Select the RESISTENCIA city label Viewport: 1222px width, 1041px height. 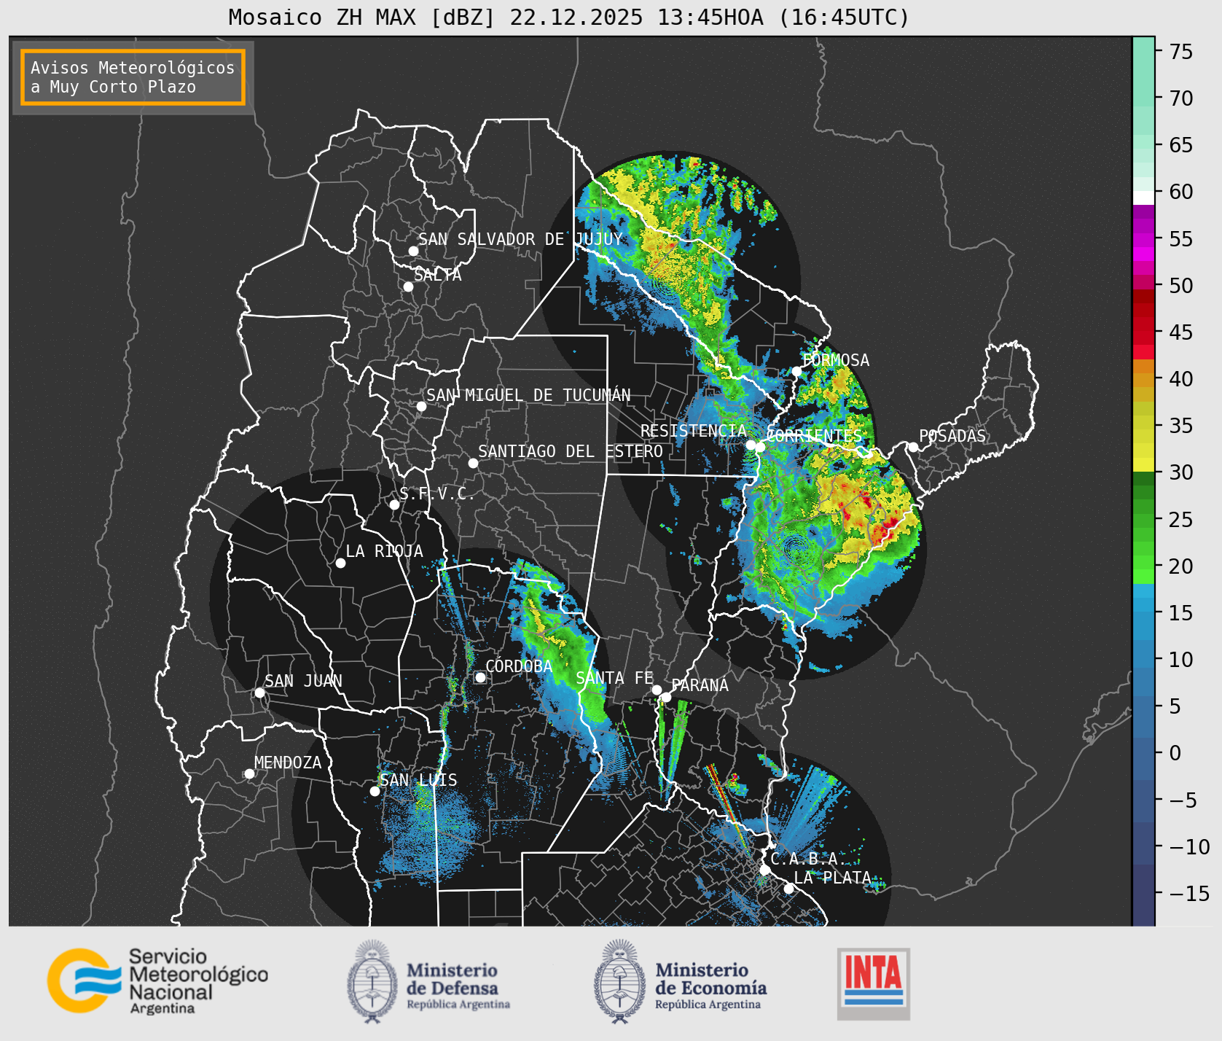point(694,431)
